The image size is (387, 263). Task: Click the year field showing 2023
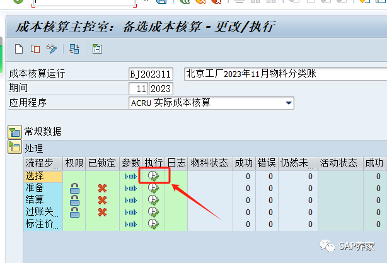161,88
